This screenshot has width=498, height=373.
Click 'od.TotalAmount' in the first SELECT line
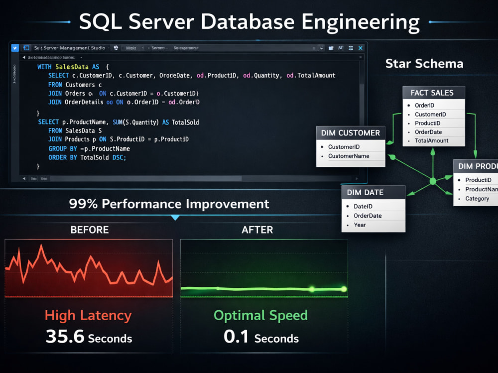[311, 76]
